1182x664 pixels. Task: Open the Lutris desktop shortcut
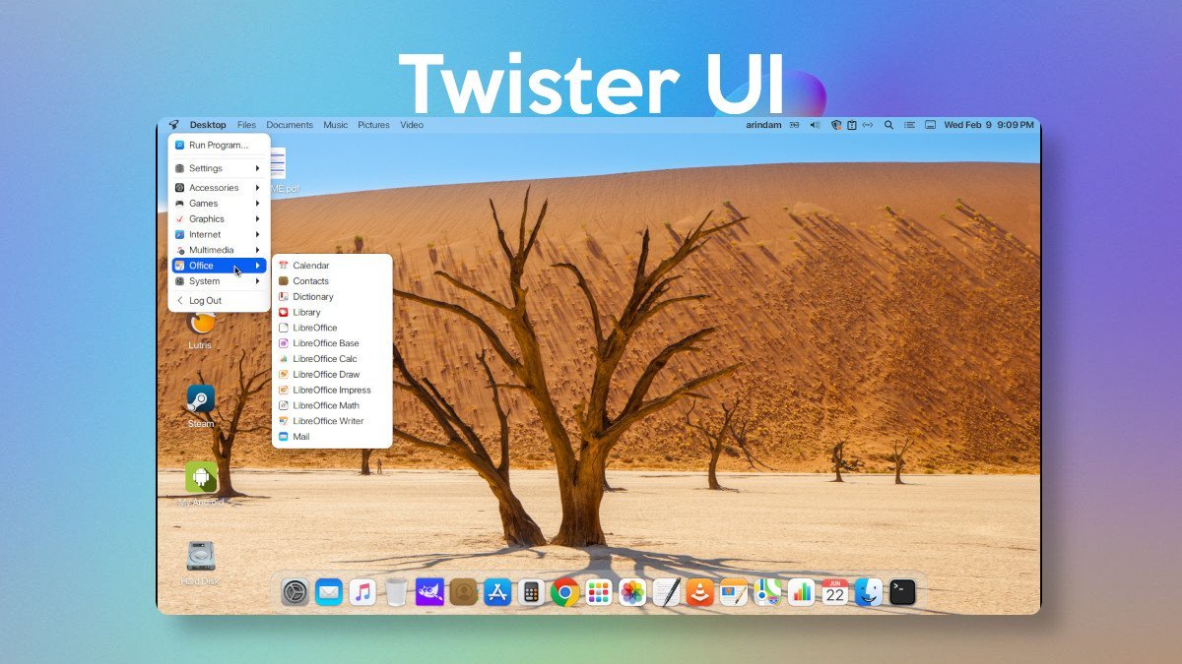pyautogui.click(x=201, y=325)
